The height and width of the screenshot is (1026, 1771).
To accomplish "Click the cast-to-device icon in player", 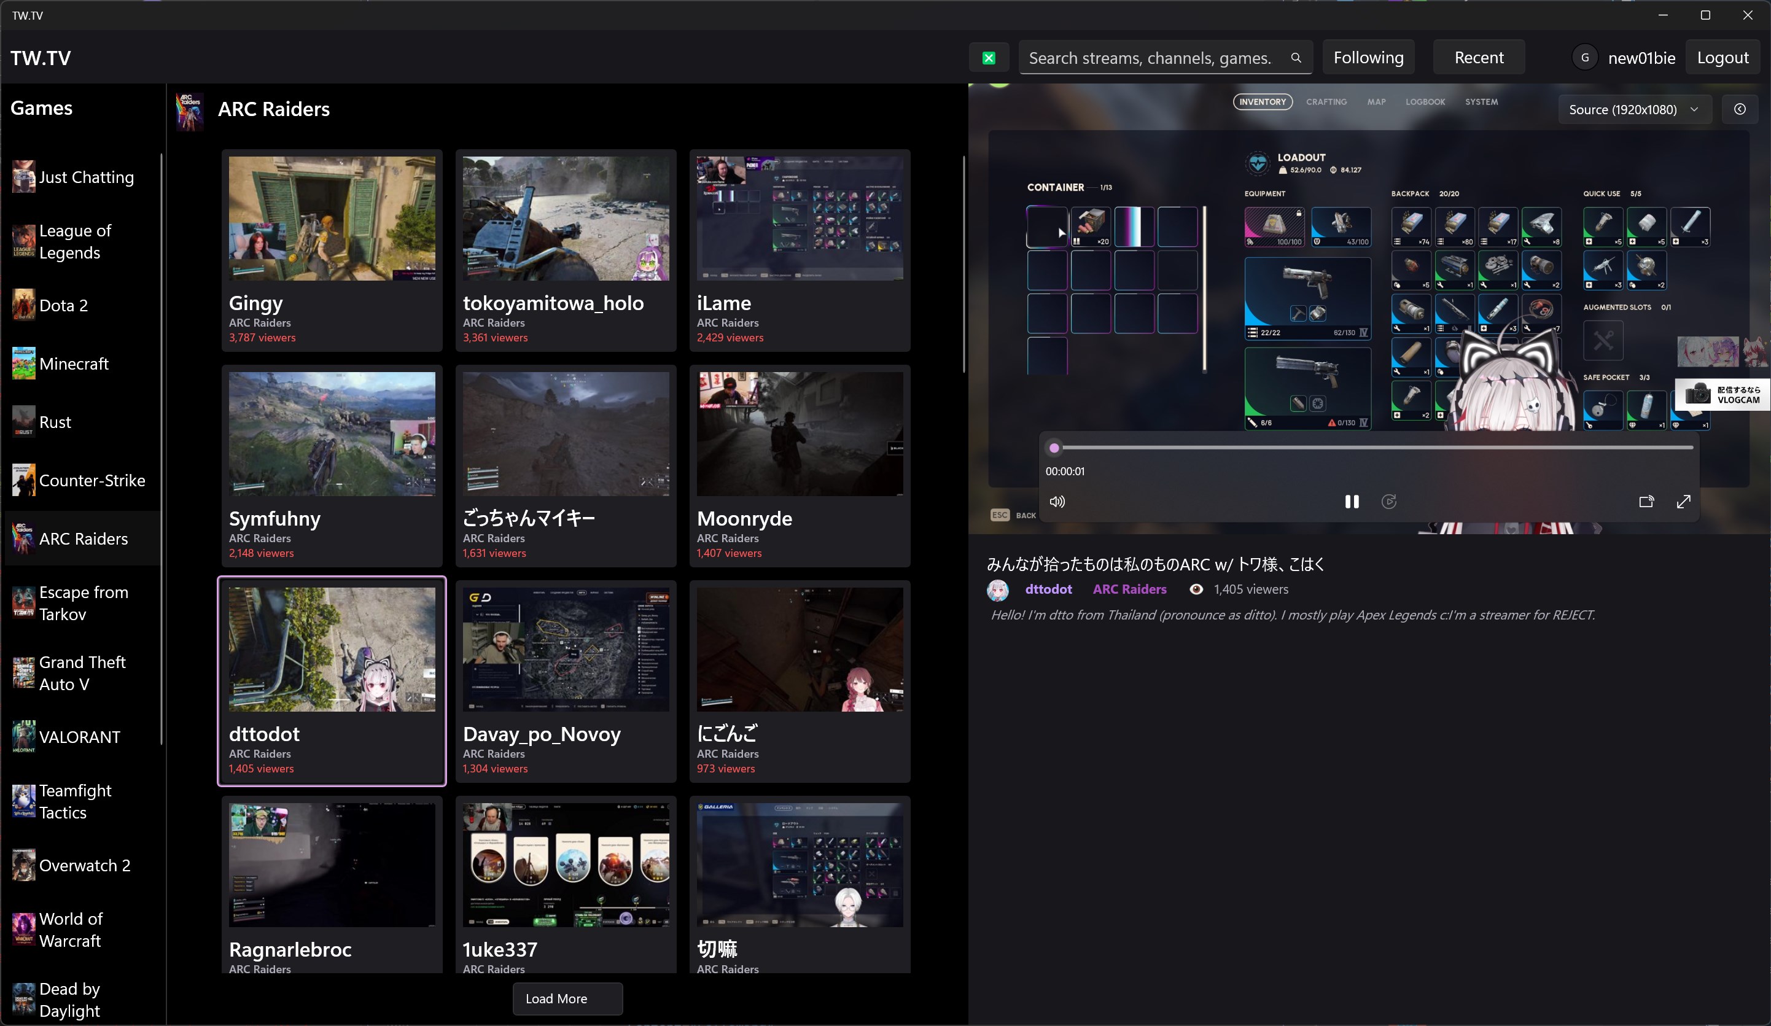I will (1646, 502).
